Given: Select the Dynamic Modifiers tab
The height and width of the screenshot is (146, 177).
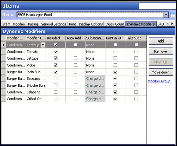Looking at the screenshot, I should (141, 24).
